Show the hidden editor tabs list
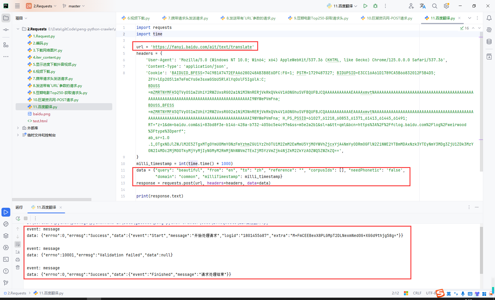 [x=470, y=18]
